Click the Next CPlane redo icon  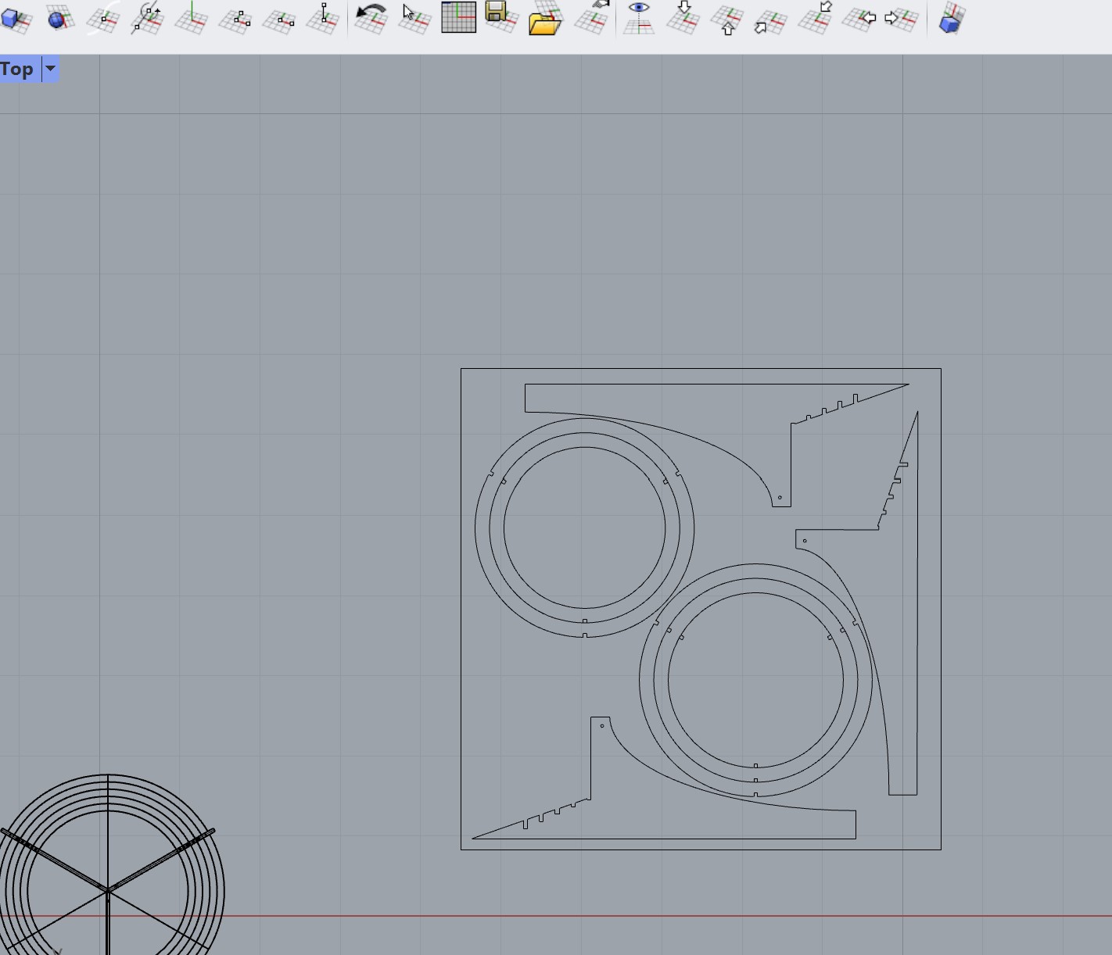[x=591, y=17]
